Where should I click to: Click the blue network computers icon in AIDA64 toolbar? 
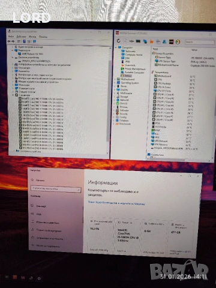coord(145,41)
